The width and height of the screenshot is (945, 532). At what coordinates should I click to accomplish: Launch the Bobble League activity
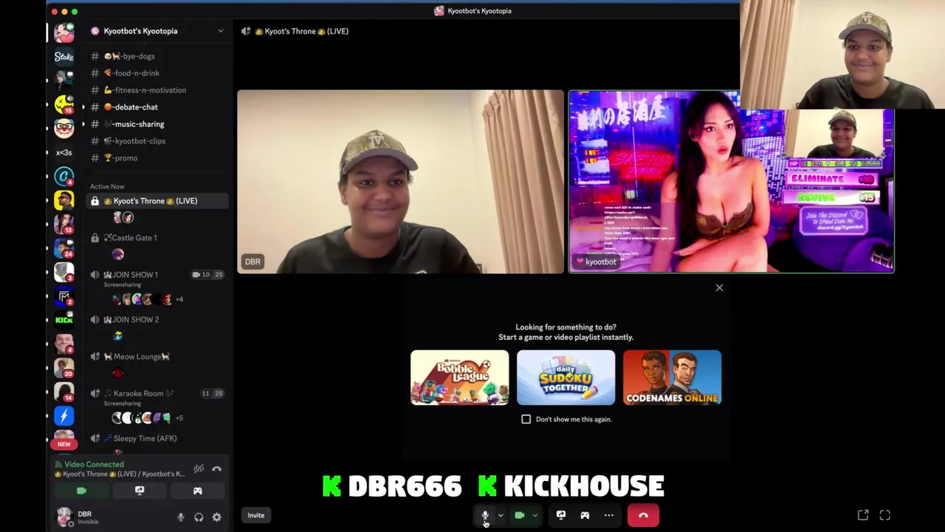point(459,378)
